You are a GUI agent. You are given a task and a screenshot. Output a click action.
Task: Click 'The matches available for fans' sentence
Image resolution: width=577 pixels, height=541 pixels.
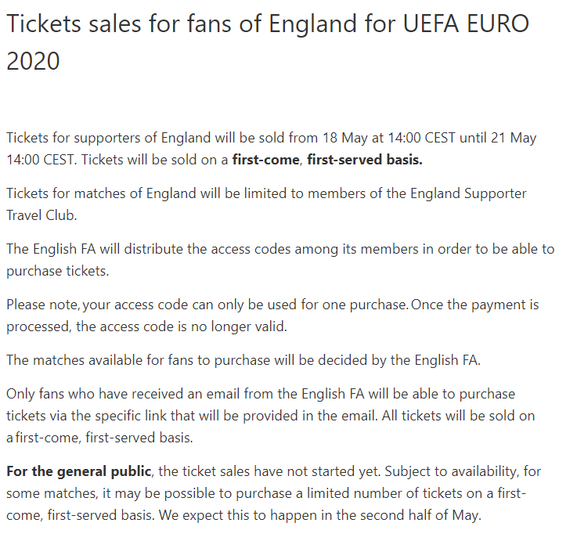99,360
